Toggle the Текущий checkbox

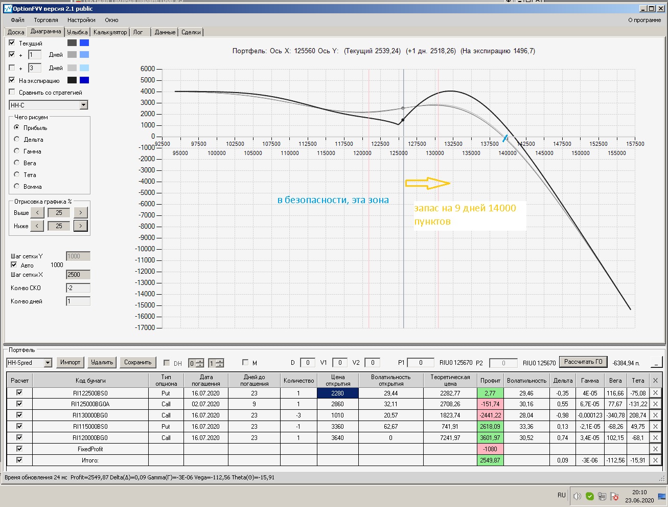12,43
